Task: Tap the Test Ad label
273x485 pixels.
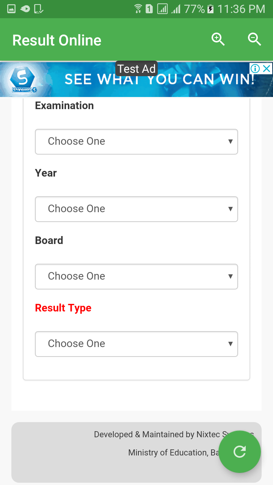Action: pyautogui.click(x=136, y=69)
